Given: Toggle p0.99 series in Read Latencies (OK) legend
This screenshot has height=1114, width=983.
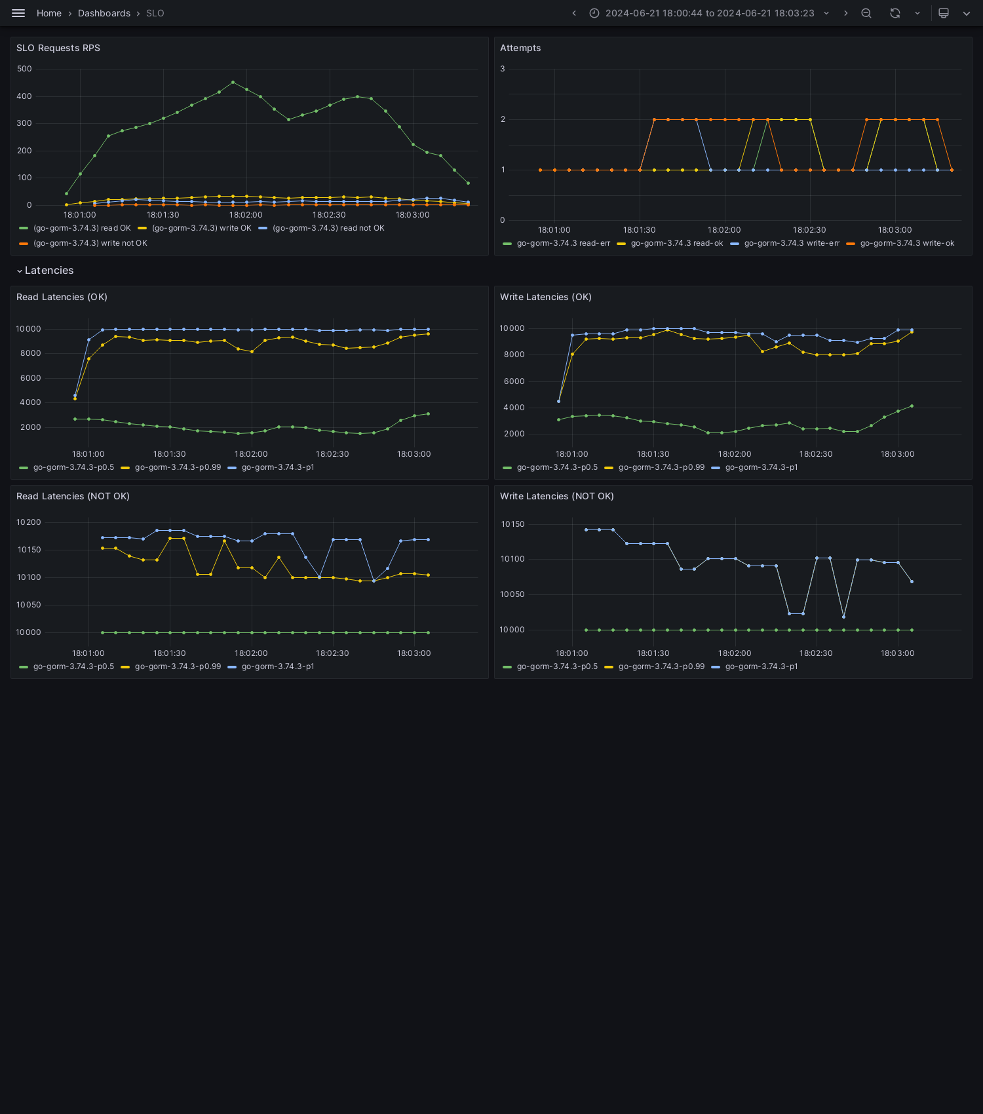Looking at the screenshot, I should [178, 467].
